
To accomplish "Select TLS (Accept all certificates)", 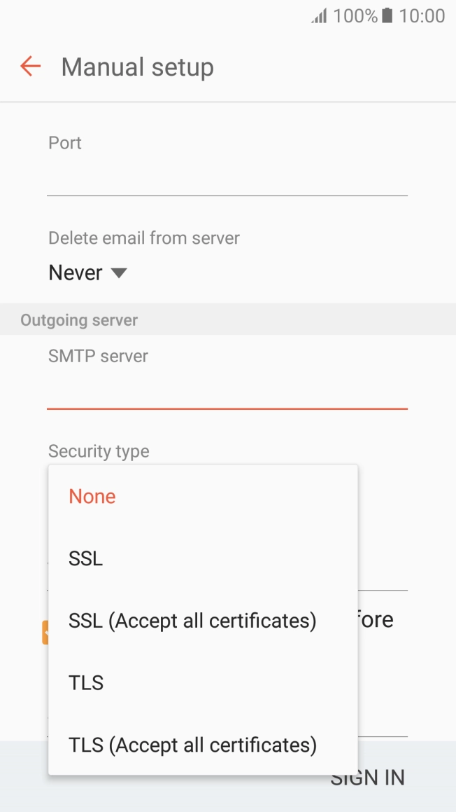I will tap(192, 744).
